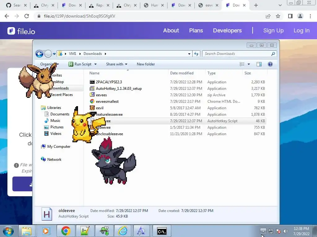Click New folder in the toolbar
The image size is (317, 237).
pyautogui.click(x=146, y=64)
